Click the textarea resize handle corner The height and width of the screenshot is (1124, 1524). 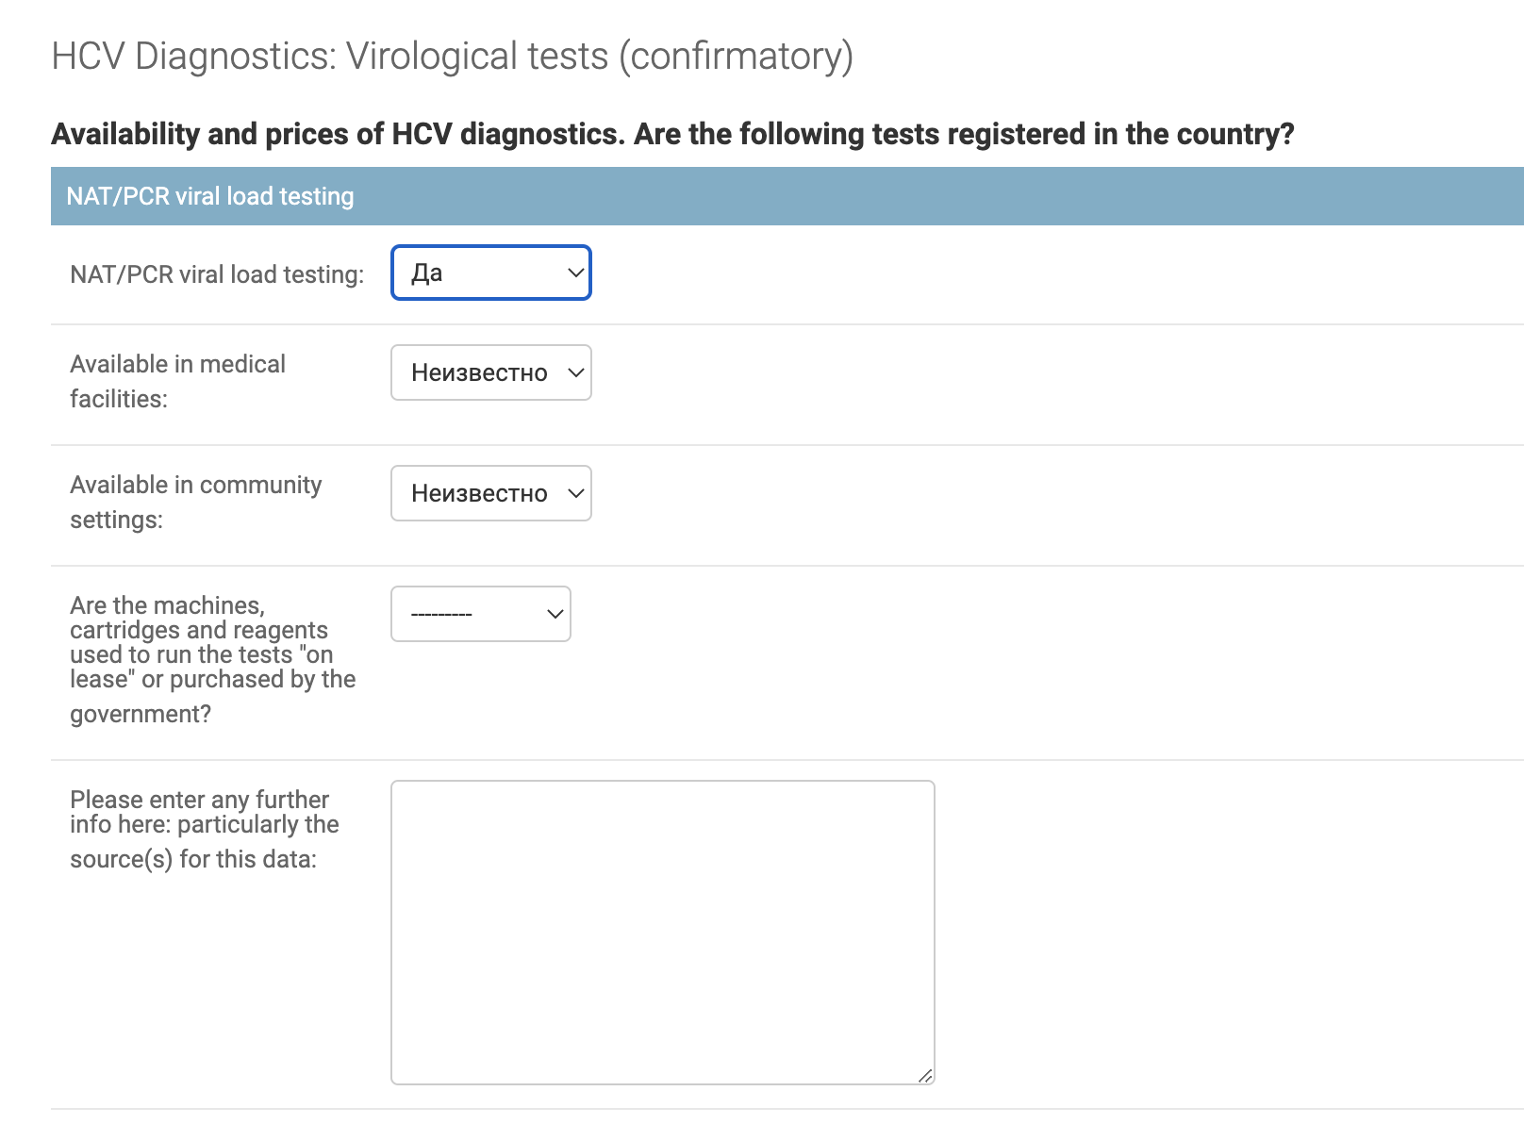[925, 1075]
